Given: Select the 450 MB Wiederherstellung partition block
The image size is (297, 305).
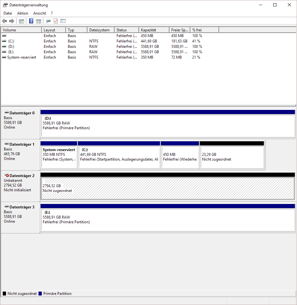Looking at the screenshot, I should [180, 157].
